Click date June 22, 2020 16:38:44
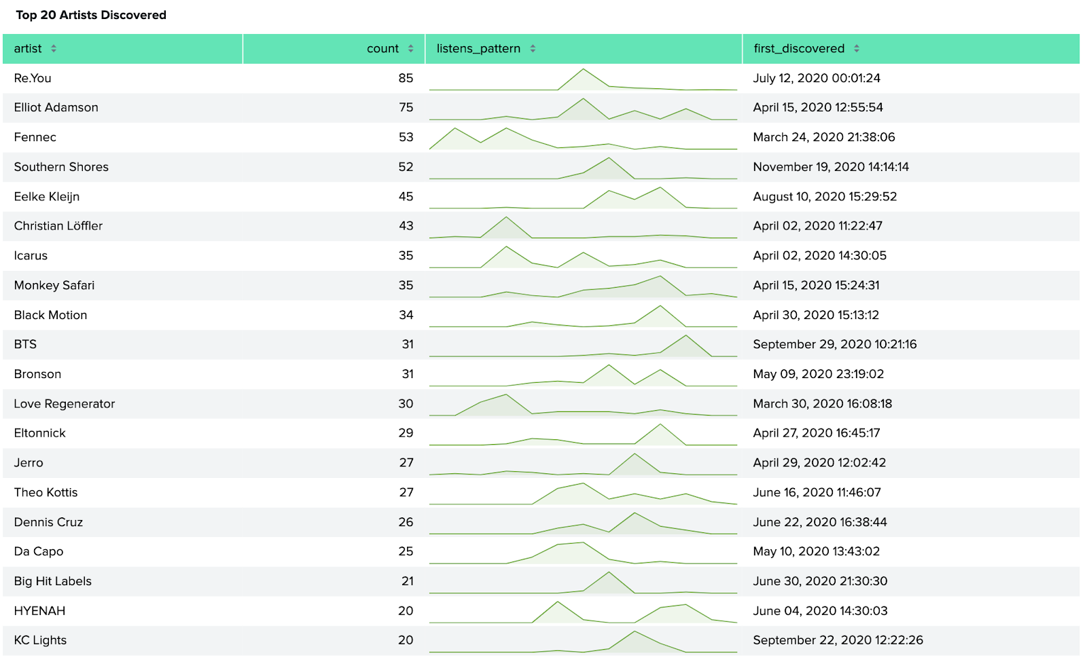 tap(820, 522)
